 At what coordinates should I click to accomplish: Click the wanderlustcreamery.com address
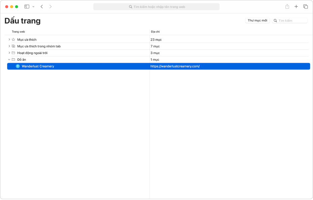(175, 66)
